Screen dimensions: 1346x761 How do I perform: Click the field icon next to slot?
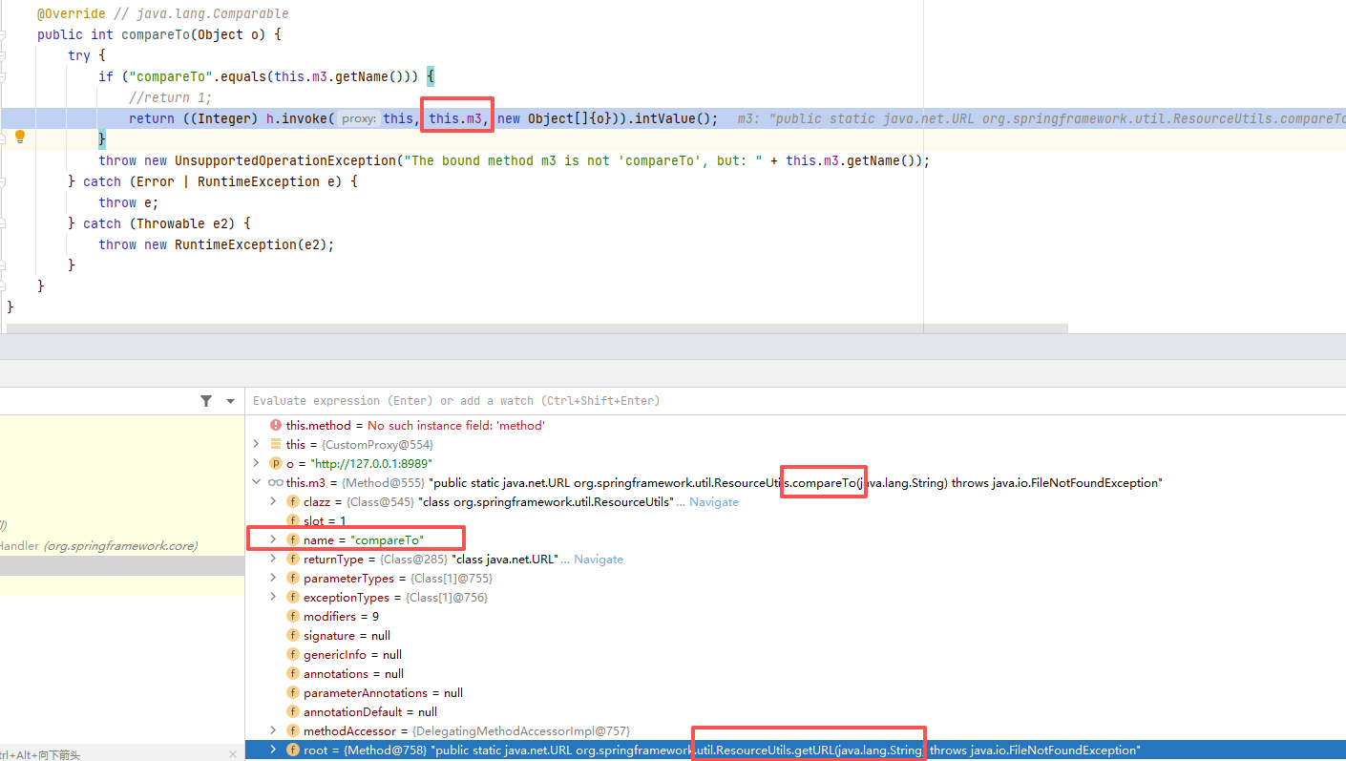(x=294, y=521)
